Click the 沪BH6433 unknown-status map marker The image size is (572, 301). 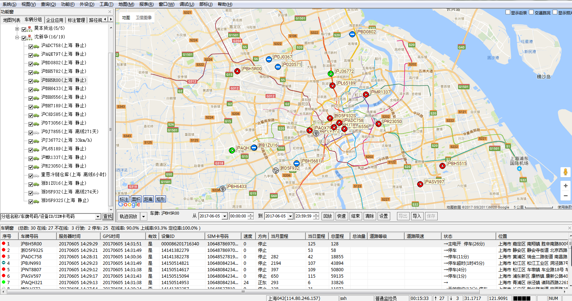pyautogui.click(x=223, y=189)
